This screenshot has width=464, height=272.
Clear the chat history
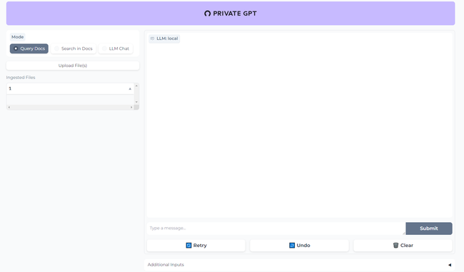point(403,246)
